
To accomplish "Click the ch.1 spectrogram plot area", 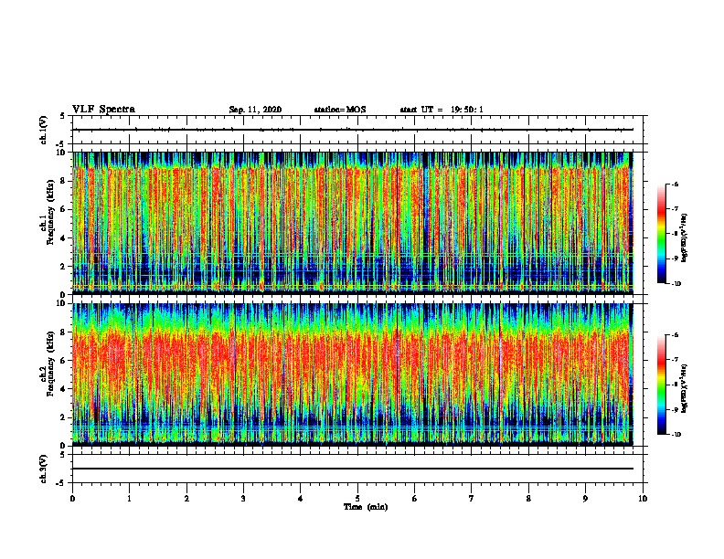I will coord(353,223).
